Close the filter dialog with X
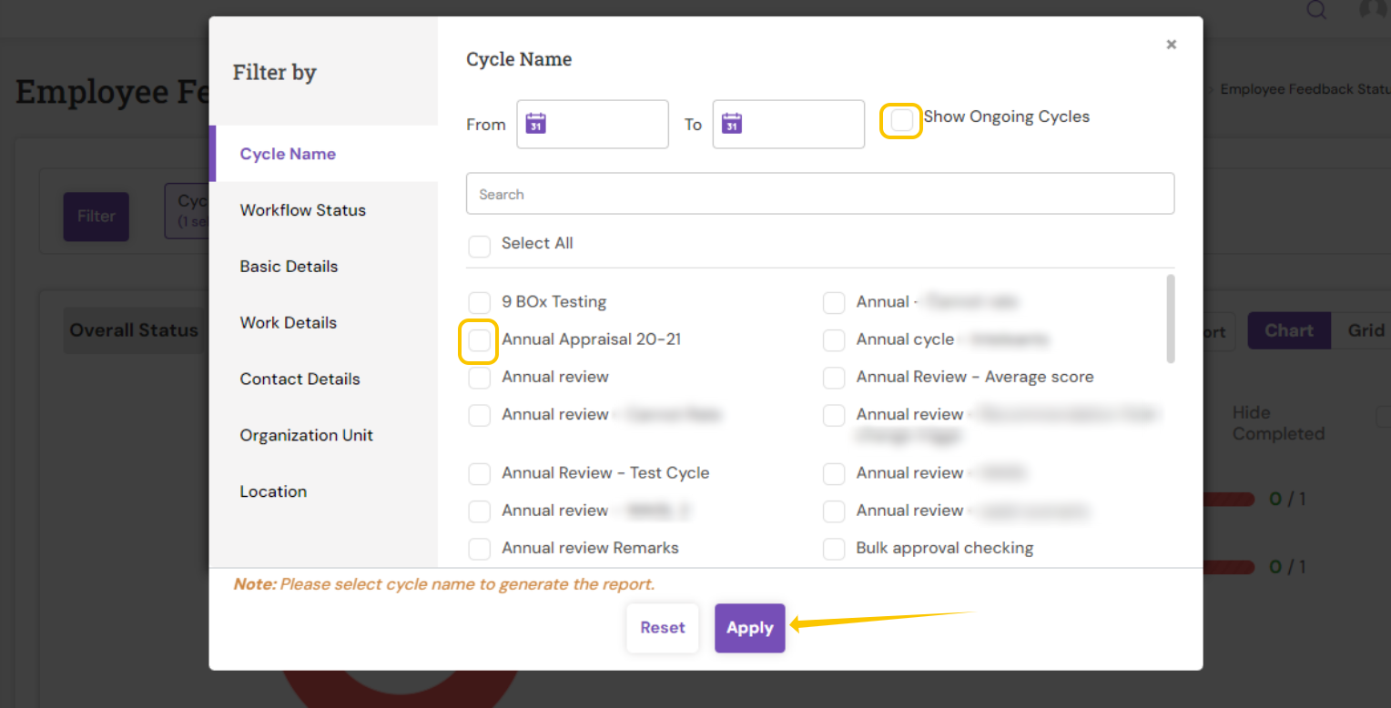 [1172, 45]
